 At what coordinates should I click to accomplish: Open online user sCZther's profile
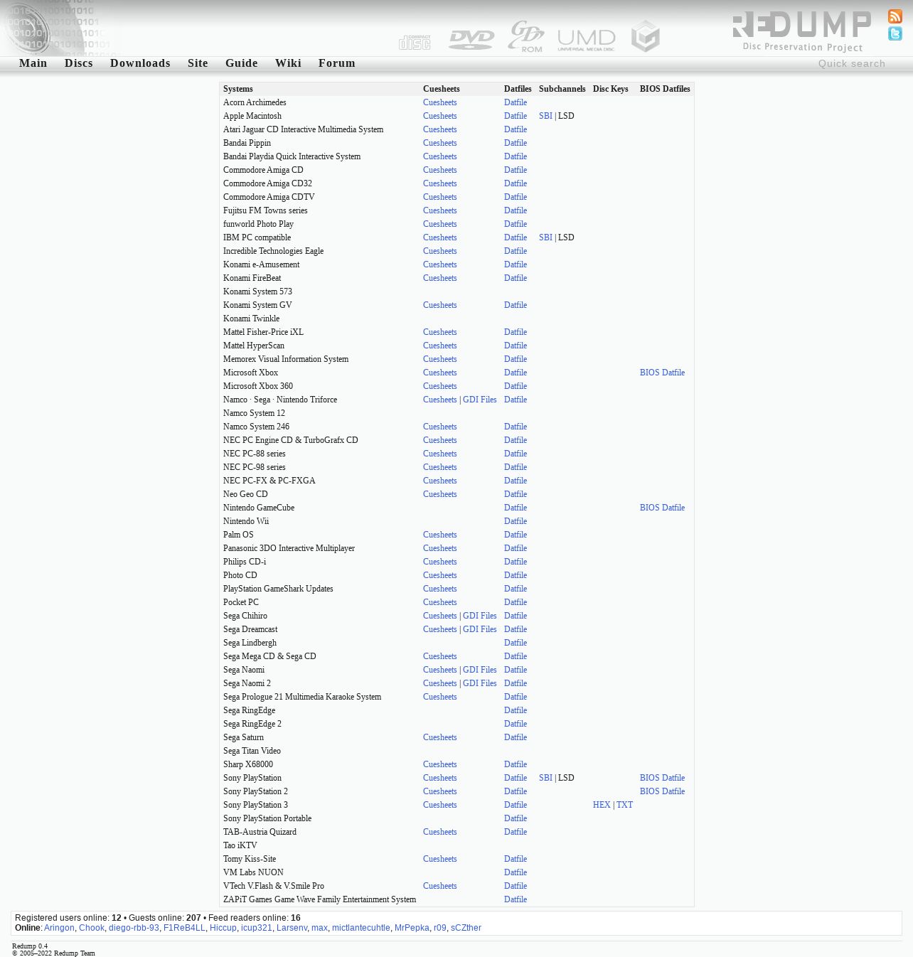coord(466,928)
